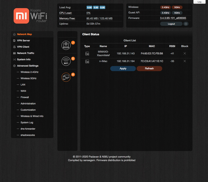The width and height of the screenshot is (208, 182).
Task: Open the System Log page
Action: point(27,123)
